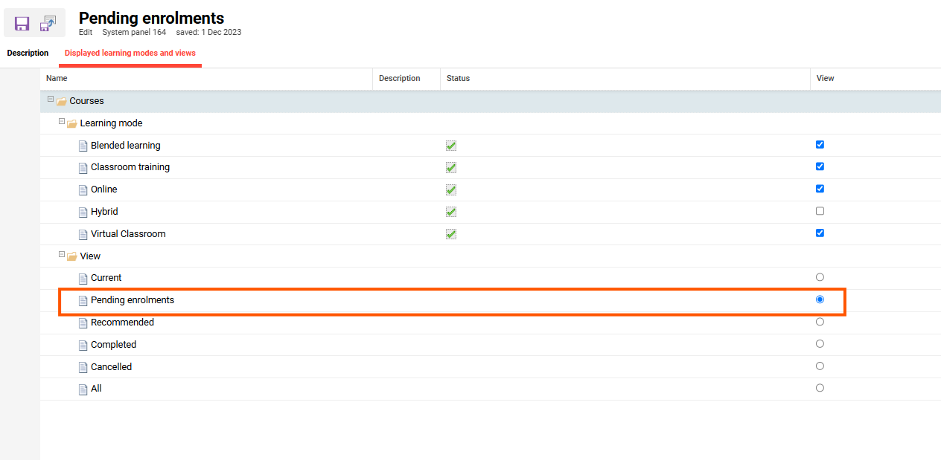This screenshot has height=460, width=941.
Task: Uncheck the Virtual Classroom view checkbox
Action: tap(820, 233)
